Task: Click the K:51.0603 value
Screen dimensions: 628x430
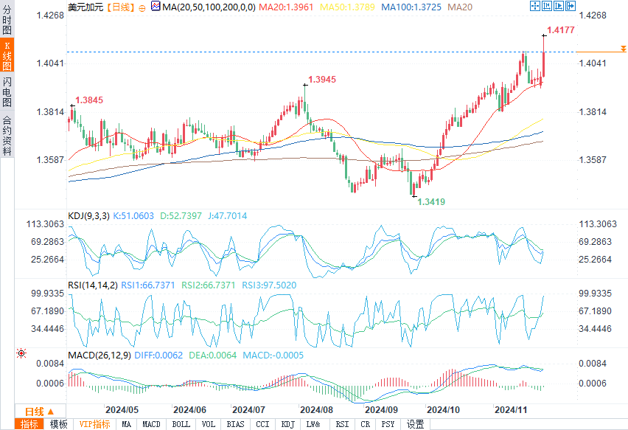Action: click(x=133, y=216)
